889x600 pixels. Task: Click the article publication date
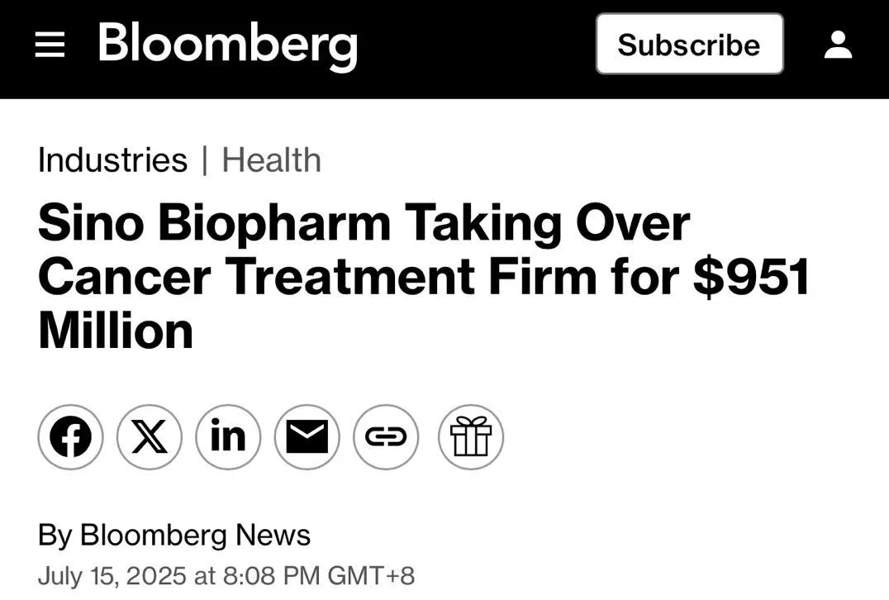227,575
